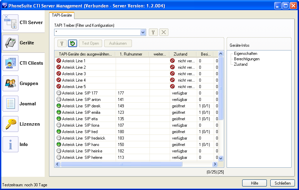Viewport: 299px width, 190px height.
Task: Select the Asterisk Line SIP derek row
Action: [81, 106]
